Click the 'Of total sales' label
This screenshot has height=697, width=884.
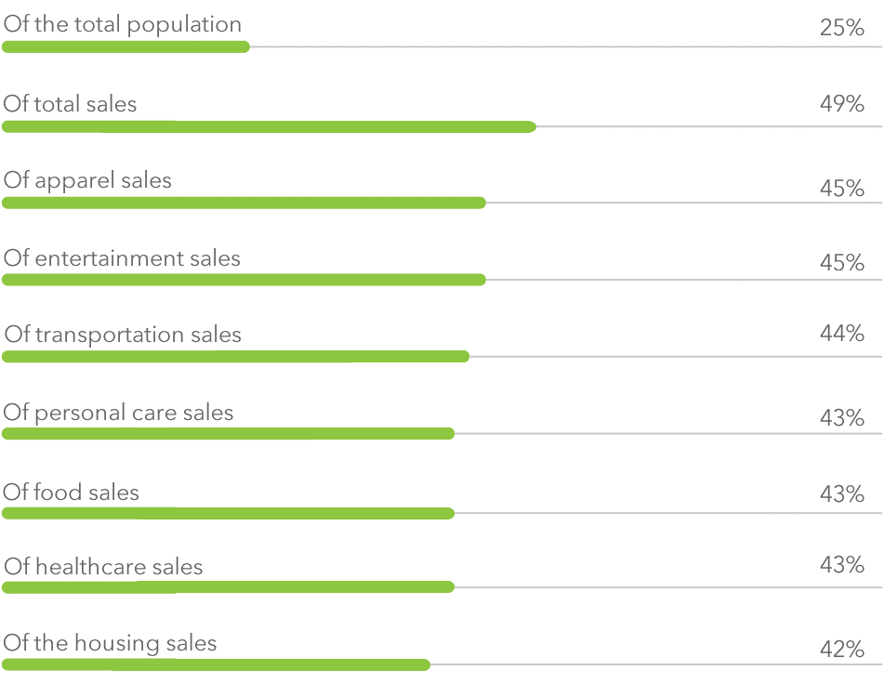pos(70,104)
